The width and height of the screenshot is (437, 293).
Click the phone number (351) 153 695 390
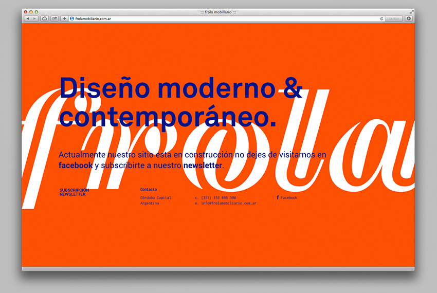pos(219,198)
